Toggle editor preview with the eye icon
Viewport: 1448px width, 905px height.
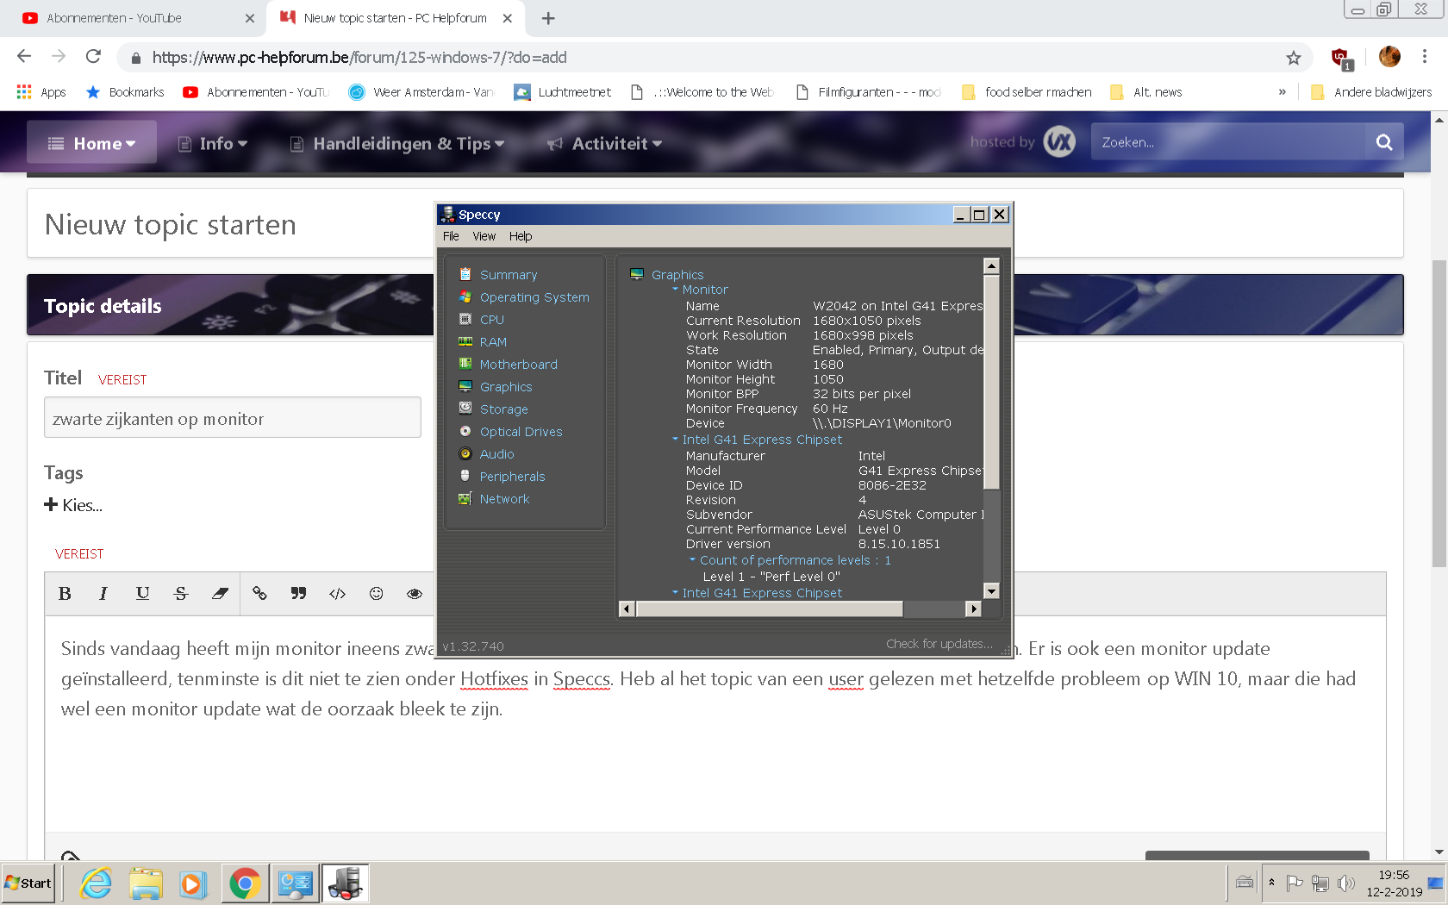[x=415, y=593]
